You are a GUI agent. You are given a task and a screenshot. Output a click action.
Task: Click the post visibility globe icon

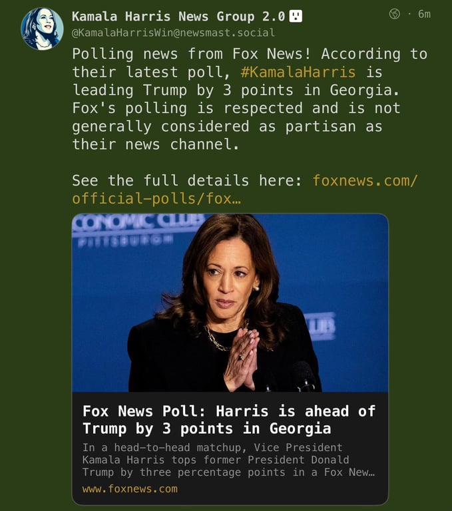tap(395, 14)
